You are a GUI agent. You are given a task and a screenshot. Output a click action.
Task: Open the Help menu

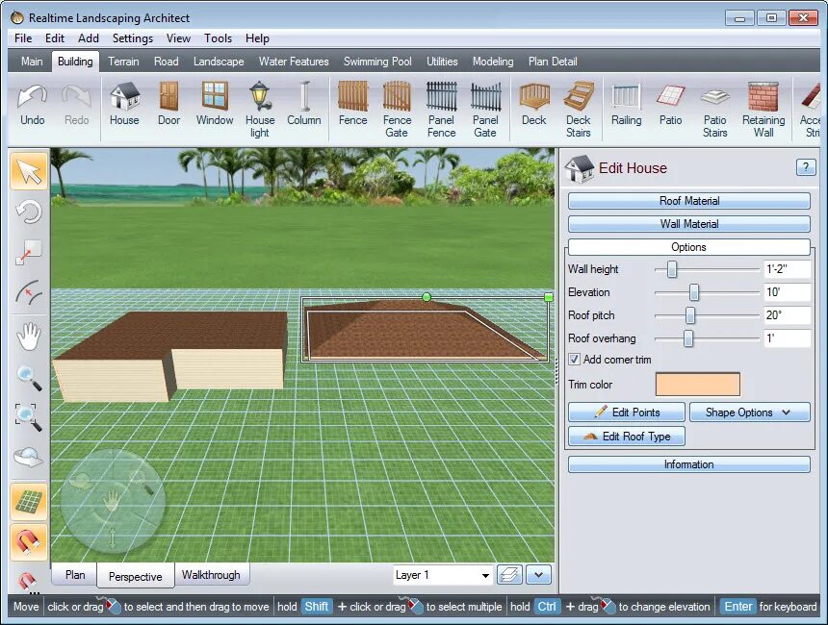click(x=257, y=38)
